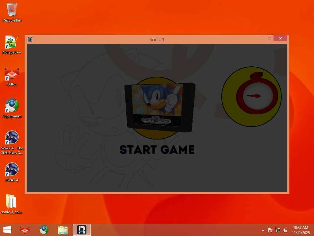Open the Recycle Bin desktop icon
The width and height of the screenshot is (314, 236).
click(x=12, y=12)
